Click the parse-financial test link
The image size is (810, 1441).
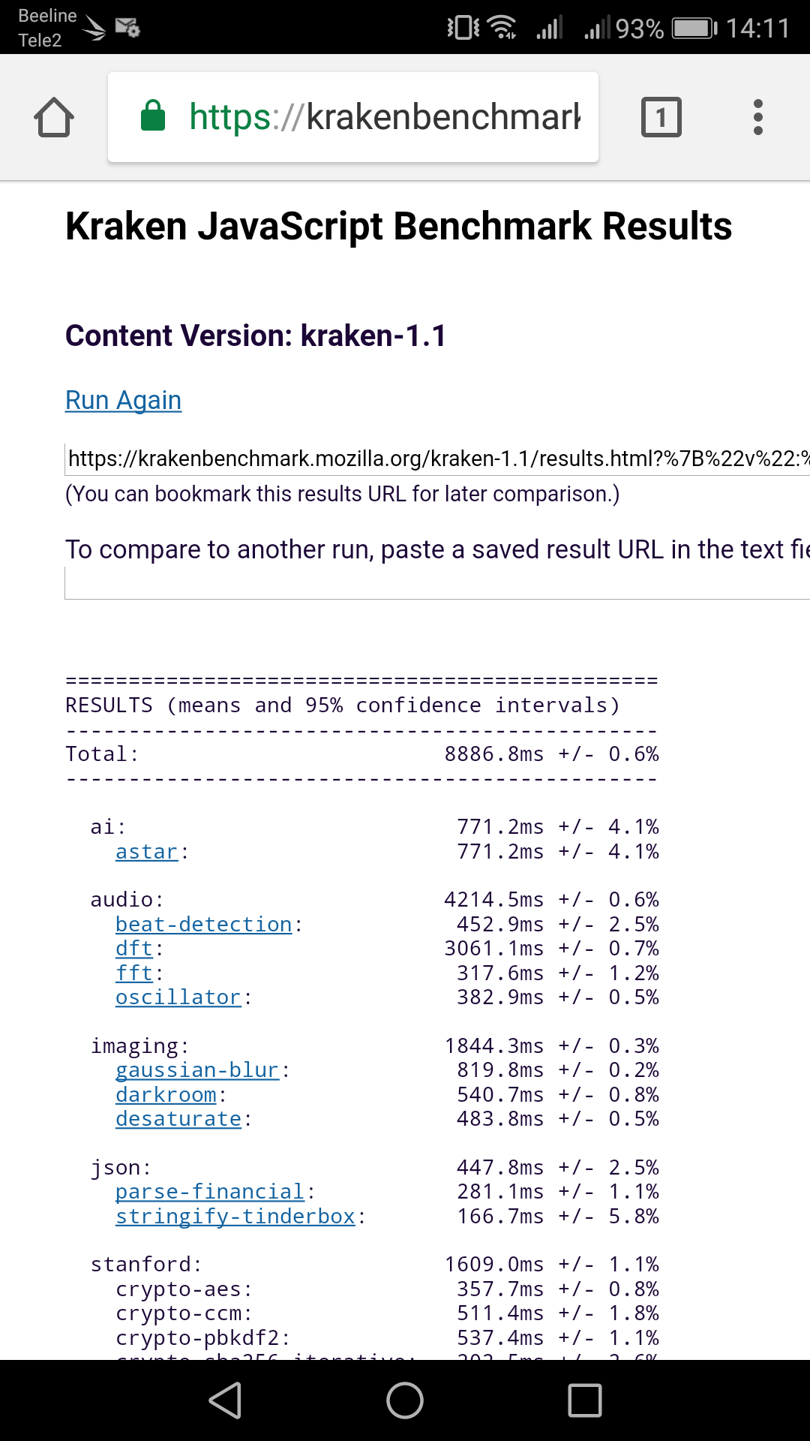click(x=210, y=1192)
